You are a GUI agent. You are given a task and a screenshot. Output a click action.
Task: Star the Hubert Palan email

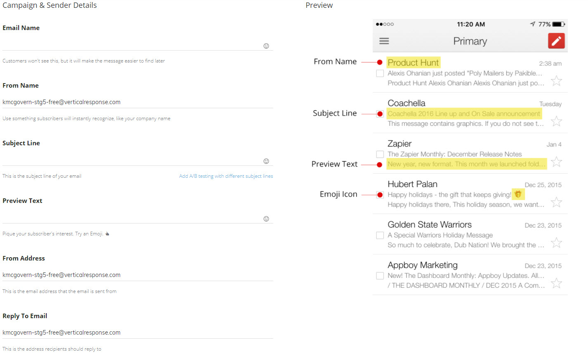pos(556,202)
